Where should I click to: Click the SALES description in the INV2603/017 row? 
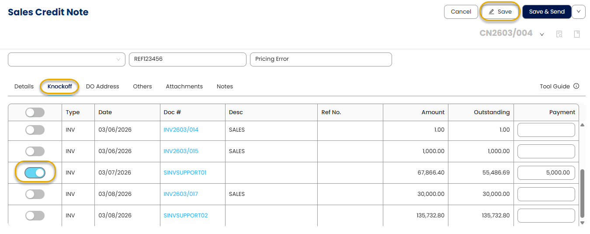click(237, 194)
